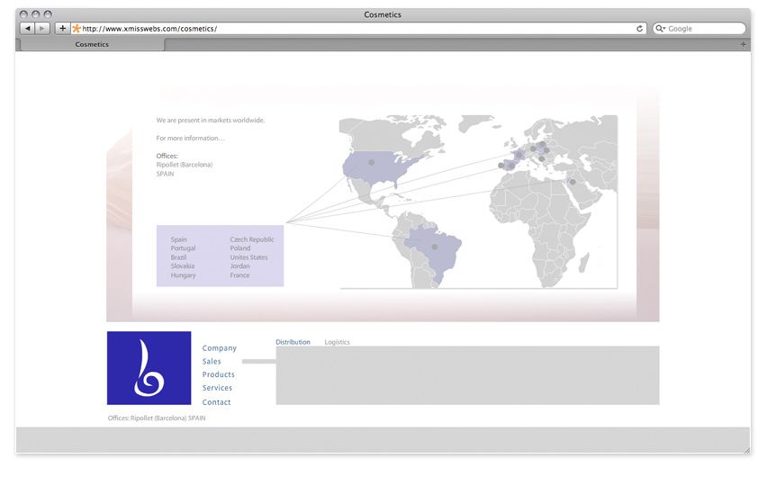Click the Brazil dot on the map
The height and width of the screenshot is (495, 767).
435,247
